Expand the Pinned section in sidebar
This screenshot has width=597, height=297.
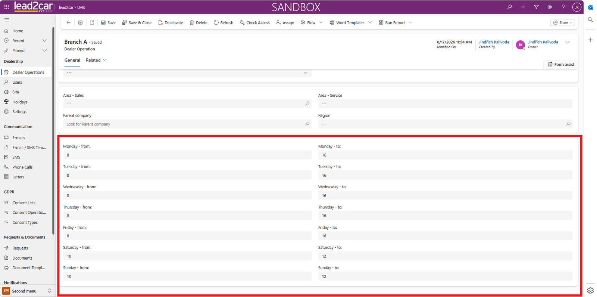pyautogui.click(x=44, y=50)
